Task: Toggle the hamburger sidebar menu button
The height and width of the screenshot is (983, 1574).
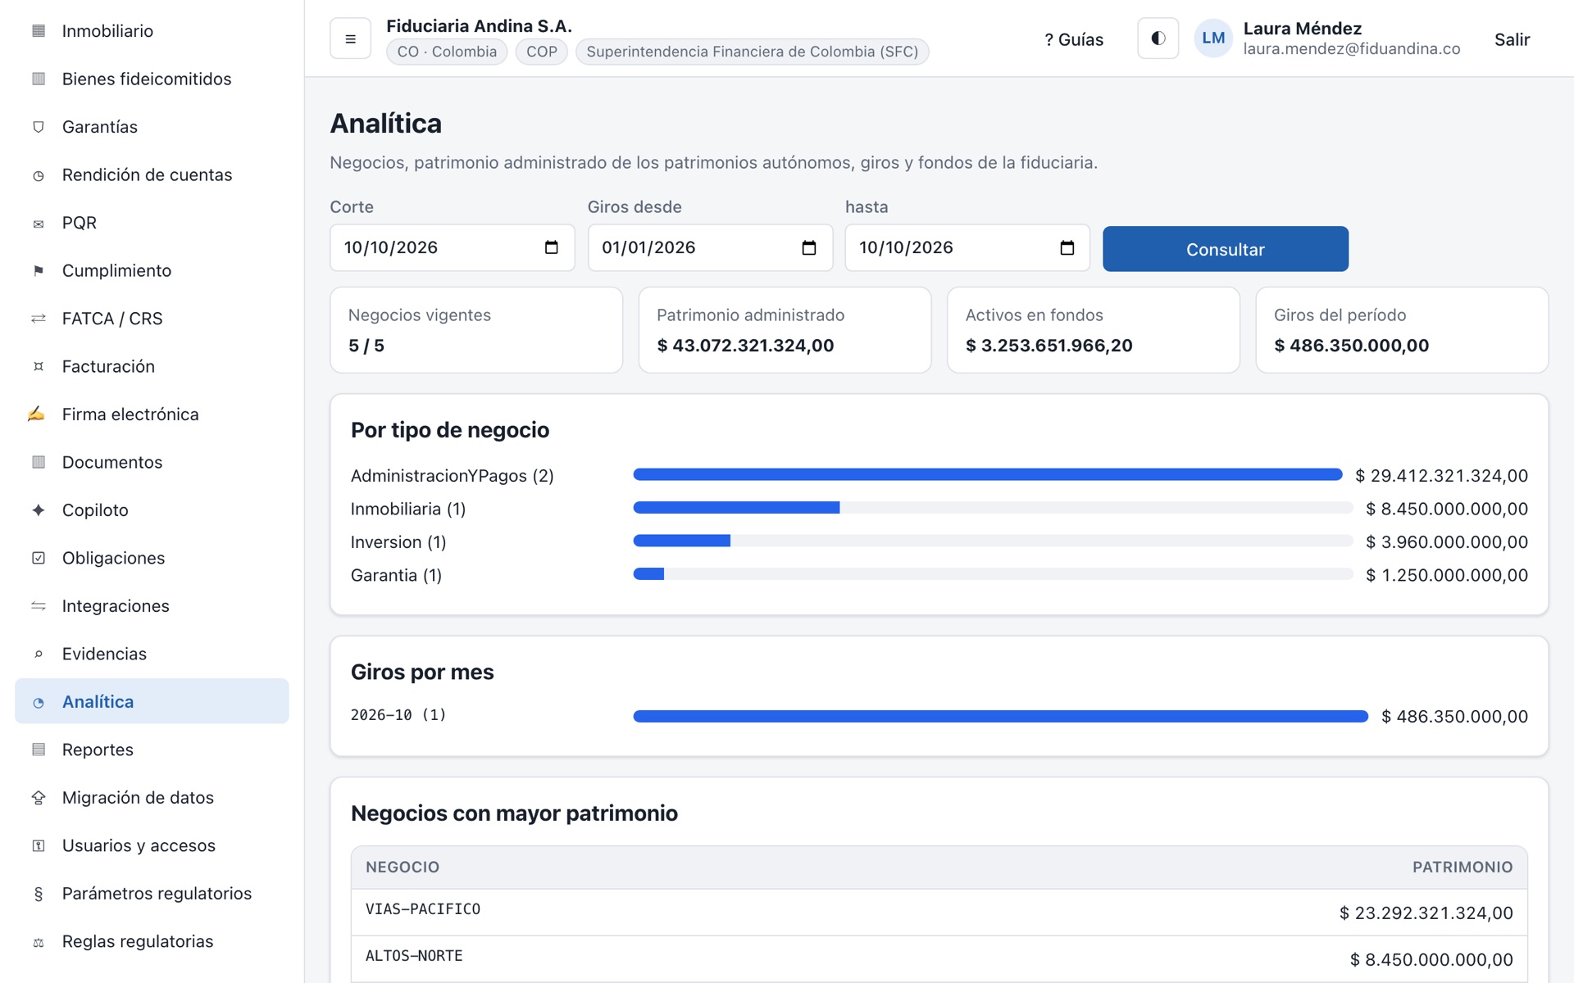Action: coord(350,39)
